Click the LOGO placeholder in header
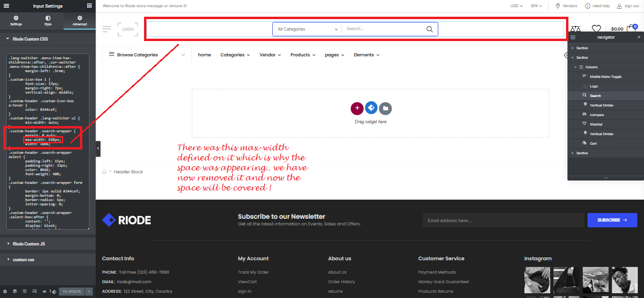The width and height of the screenshot is (644, 298). point(128,29)
